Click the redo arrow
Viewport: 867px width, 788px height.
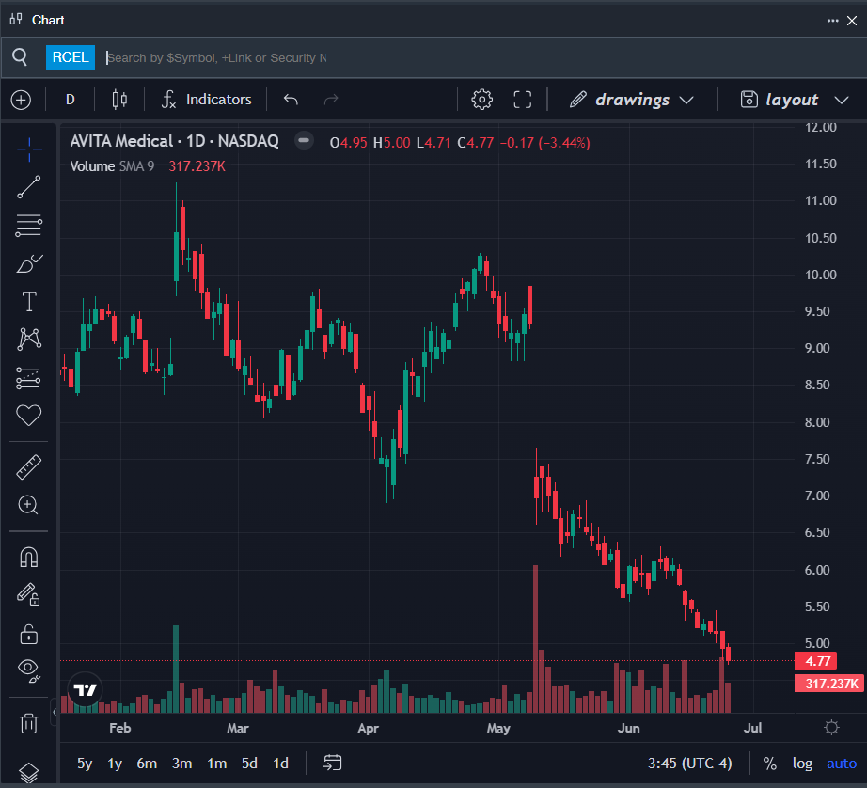pyautogui.click(x=331, y=100)
